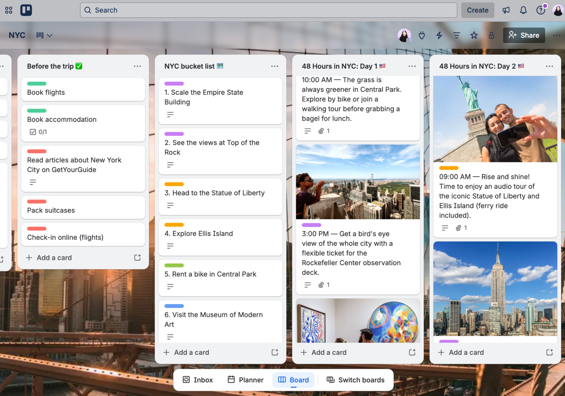Image resolution: width=565 pixels, height=396 pixels.
Task: Open notifications bell icon
Action: coord(523,10)
